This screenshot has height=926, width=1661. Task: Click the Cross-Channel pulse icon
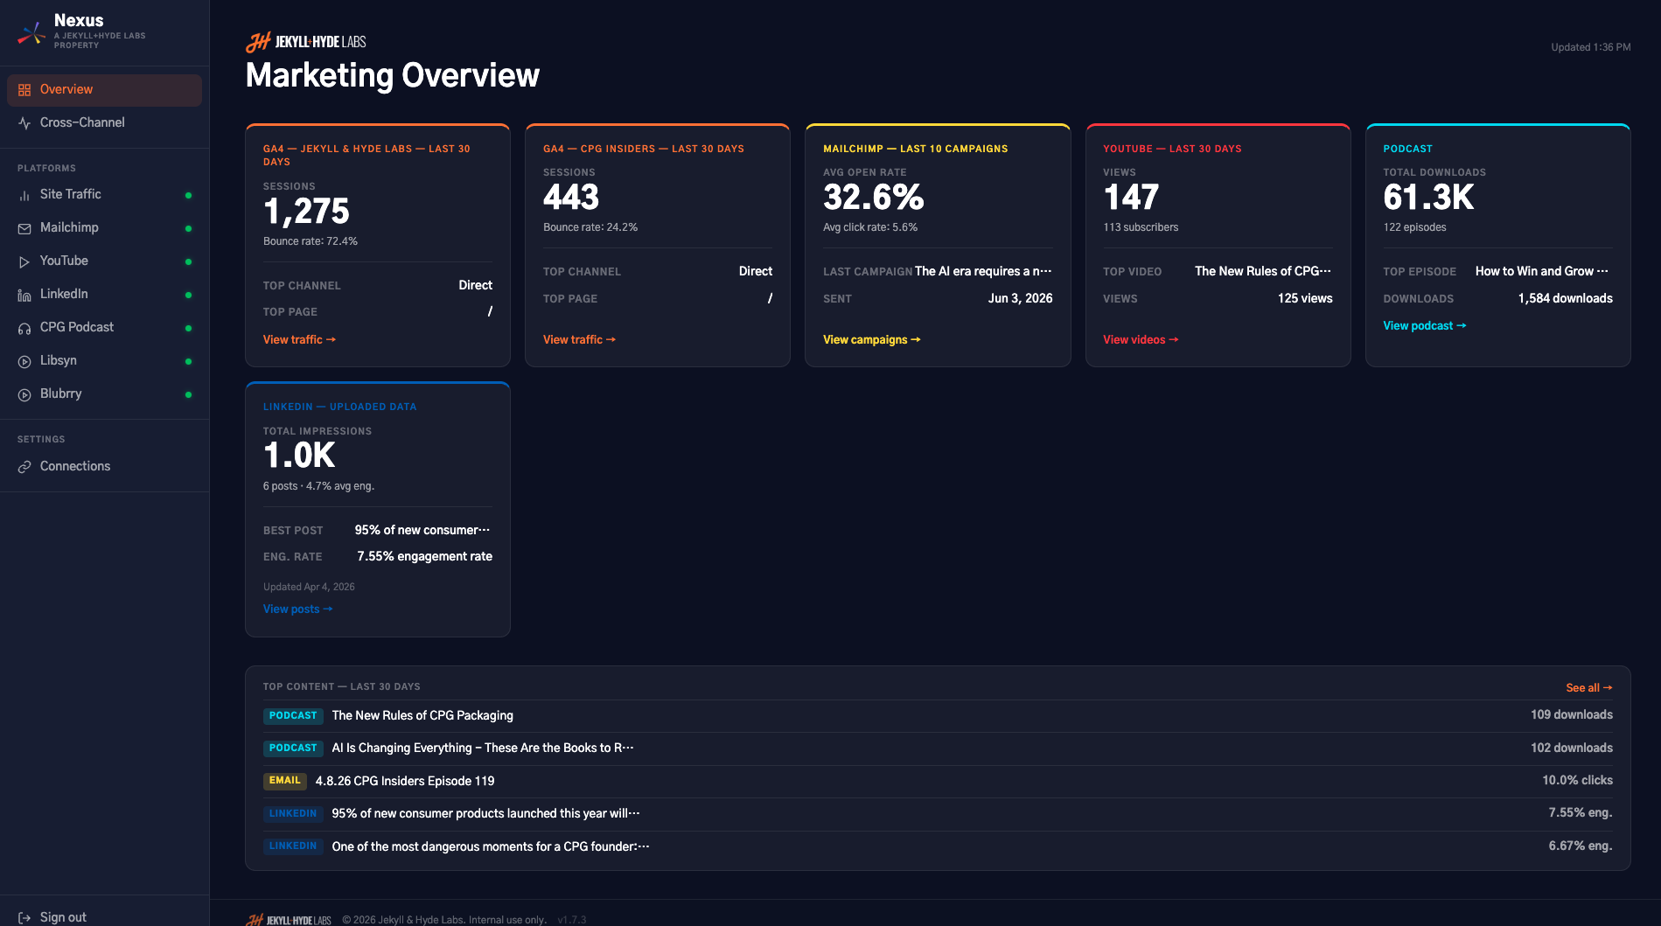[x=24, y=123]
